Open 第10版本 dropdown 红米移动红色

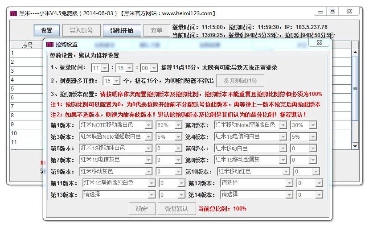(254, 171)
